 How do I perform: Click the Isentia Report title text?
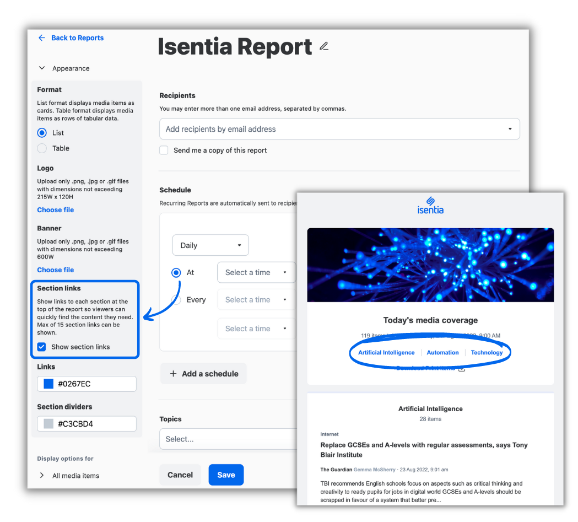coord(235,46)
